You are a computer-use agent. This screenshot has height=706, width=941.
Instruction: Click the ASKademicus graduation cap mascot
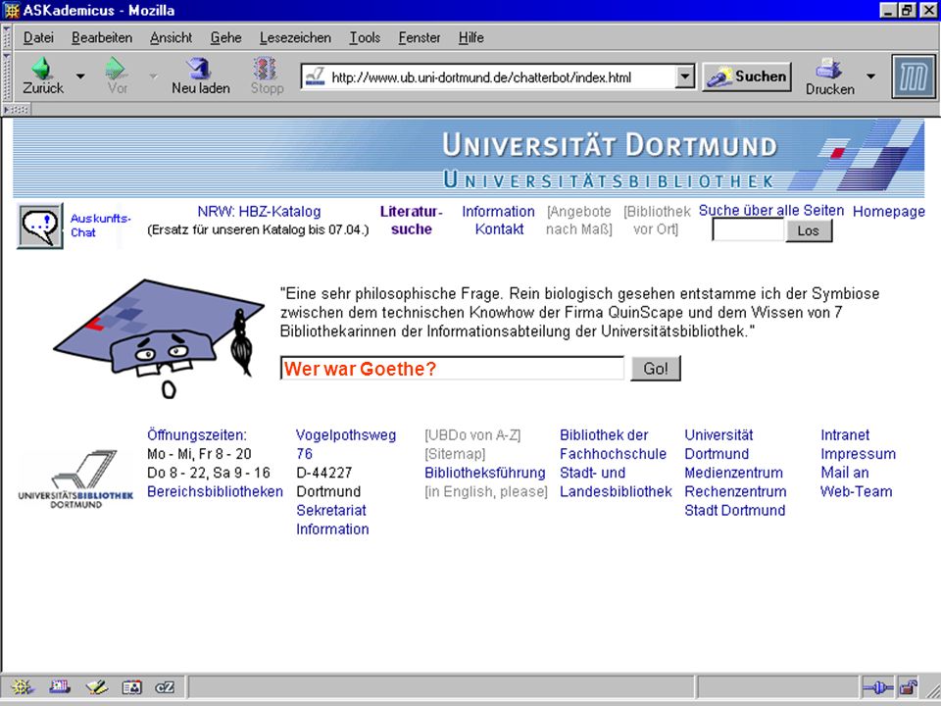pyautogui.click(x=159, y=338)
